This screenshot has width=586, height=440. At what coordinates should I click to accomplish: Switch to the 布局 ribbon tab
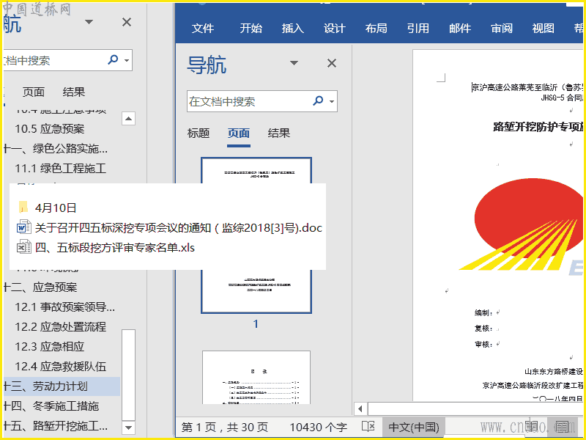coord(376,29)
